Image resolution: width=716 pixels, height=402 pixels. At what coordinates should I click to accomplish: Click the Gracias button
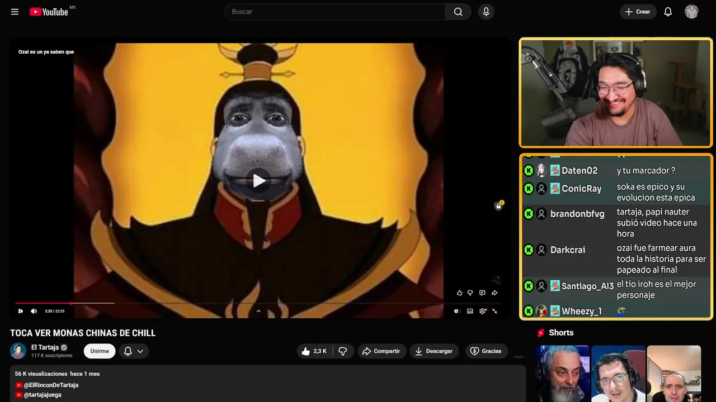[486, 351]
